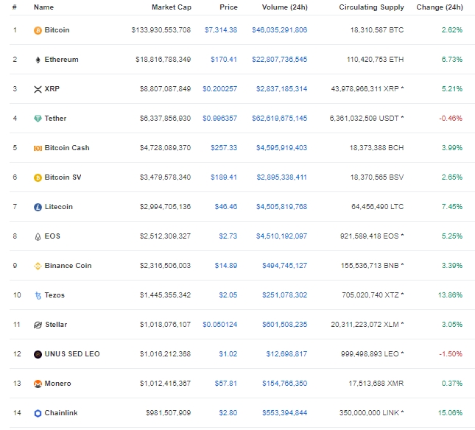
Task: Select XRP supply 43,978,966,311 XRP
Action: coord(365,89)
